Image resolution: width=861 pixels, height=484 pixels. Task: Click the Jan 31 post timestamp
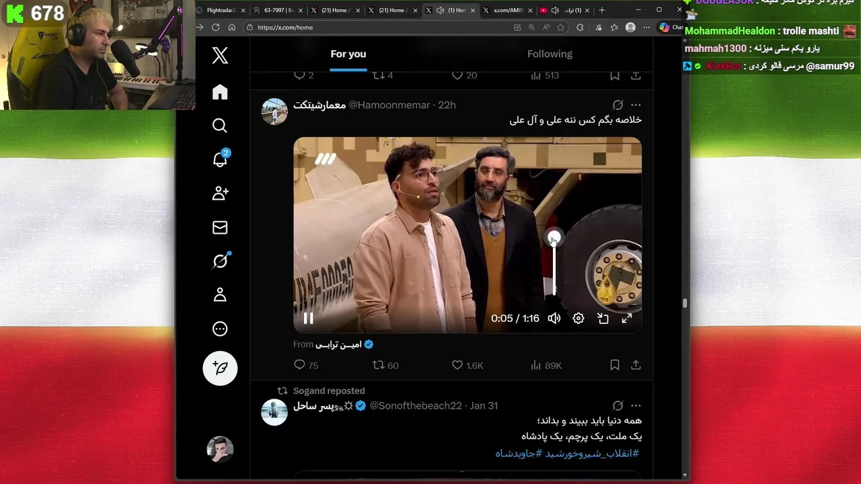pyautogui.click(x=484, y=405)
